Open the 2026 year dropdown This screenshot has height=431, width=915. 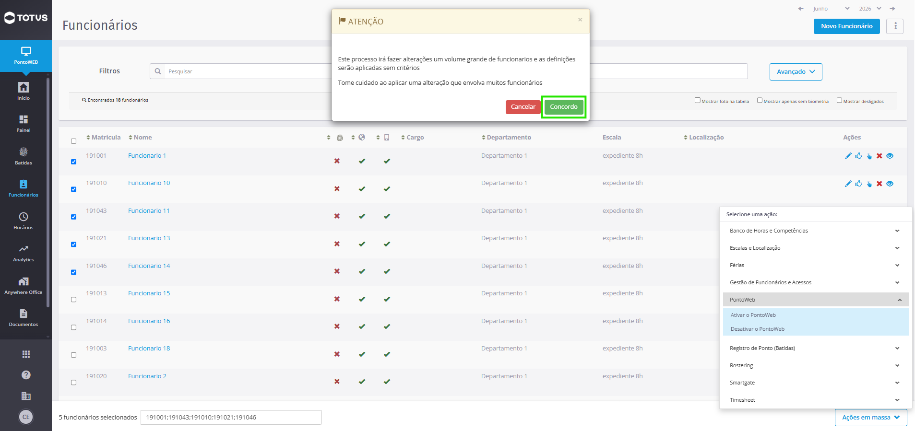[x=870, y=9]
